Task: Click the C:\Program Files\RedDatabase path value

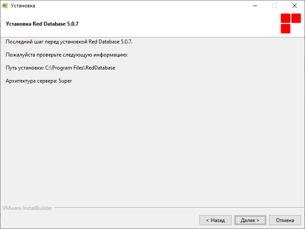Action: click(x=80, y=68)
